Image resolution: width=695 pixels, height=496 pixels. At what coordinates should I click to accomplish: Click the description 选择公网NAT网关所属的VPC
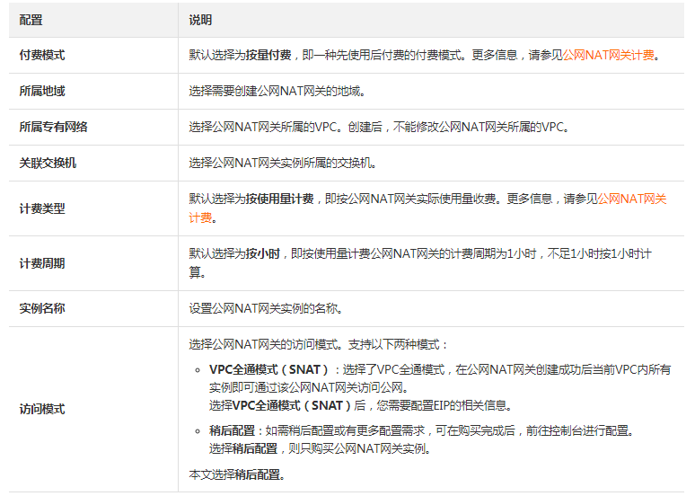point(265,128)
